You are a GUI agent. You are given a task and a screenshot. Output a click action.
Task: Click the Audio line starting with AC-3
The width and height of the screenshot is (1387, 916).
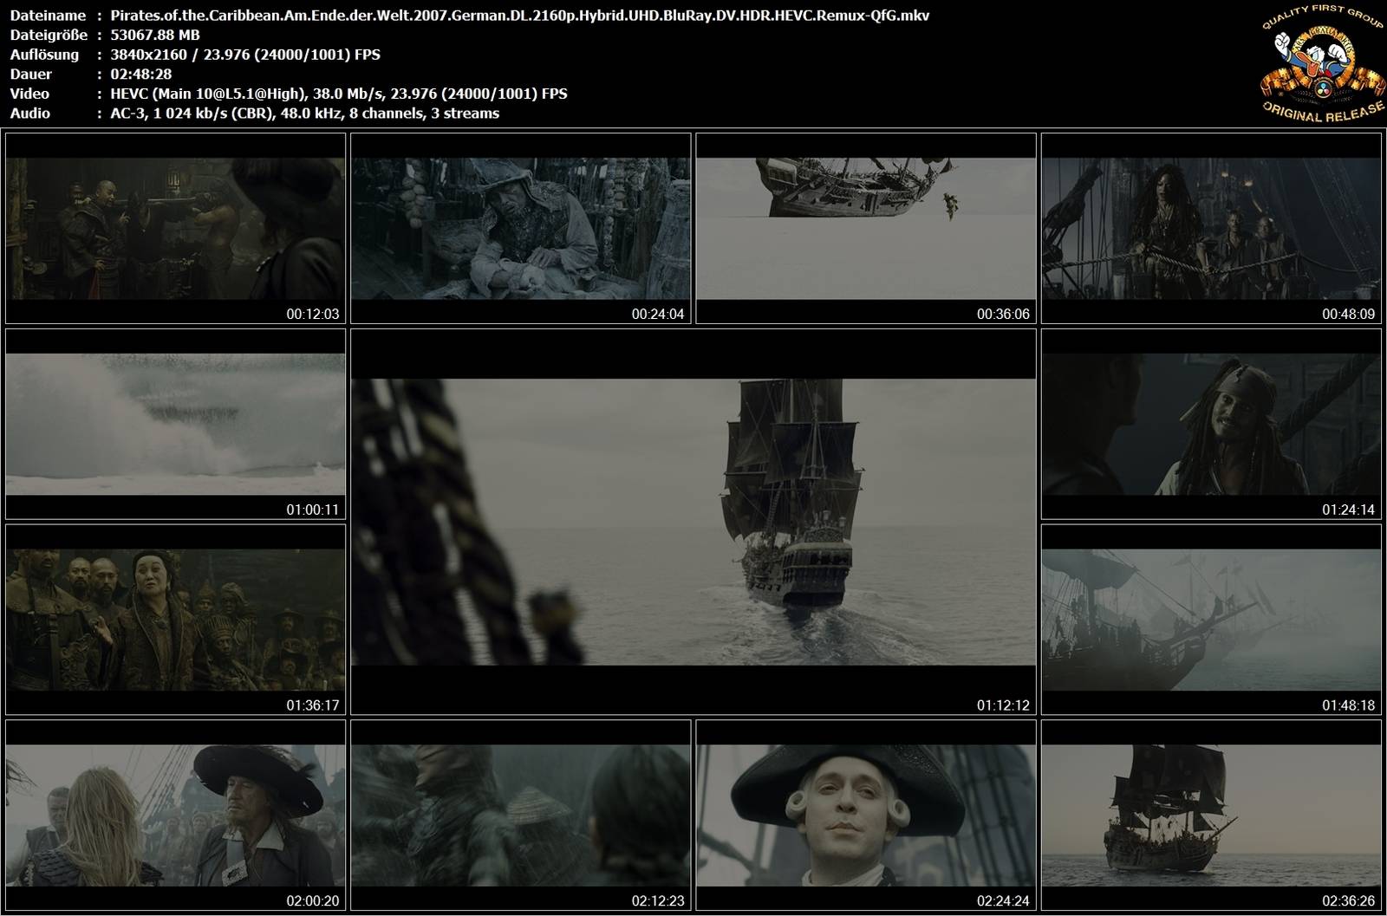305,114
